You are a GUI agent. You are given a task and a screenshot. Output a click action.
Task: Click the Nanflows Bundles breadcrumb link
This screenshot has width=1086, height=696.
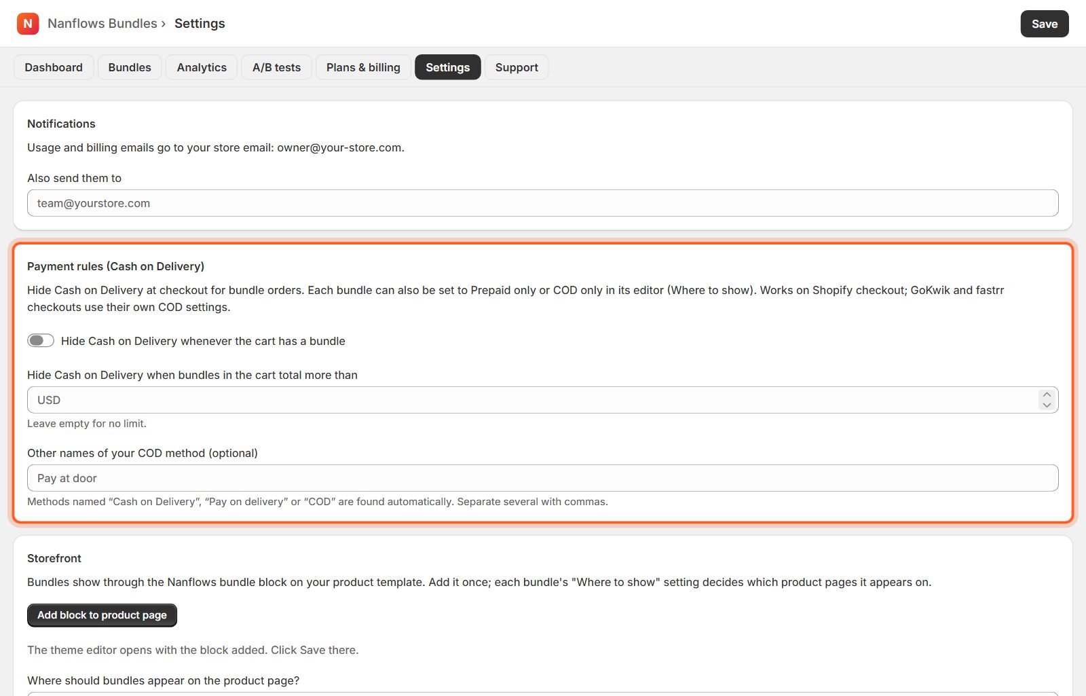[102, 23]
